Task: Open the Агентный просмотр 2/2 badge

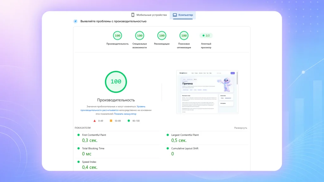Action: [x=206, y=35]
